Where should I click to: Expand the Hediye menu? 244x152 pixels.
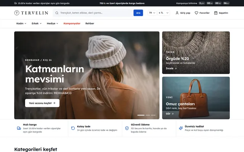click(53, 24)
